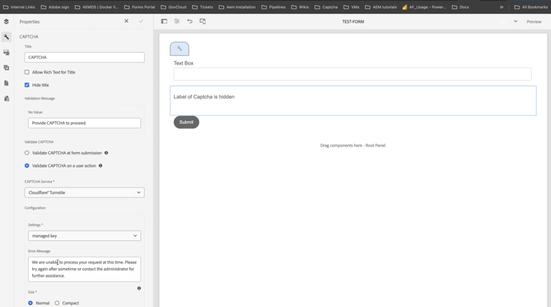Open the AF_Usage Power BI bookmark
Image resolution: width=551 pixels, height=307 pixels.
tap(424, 7)
